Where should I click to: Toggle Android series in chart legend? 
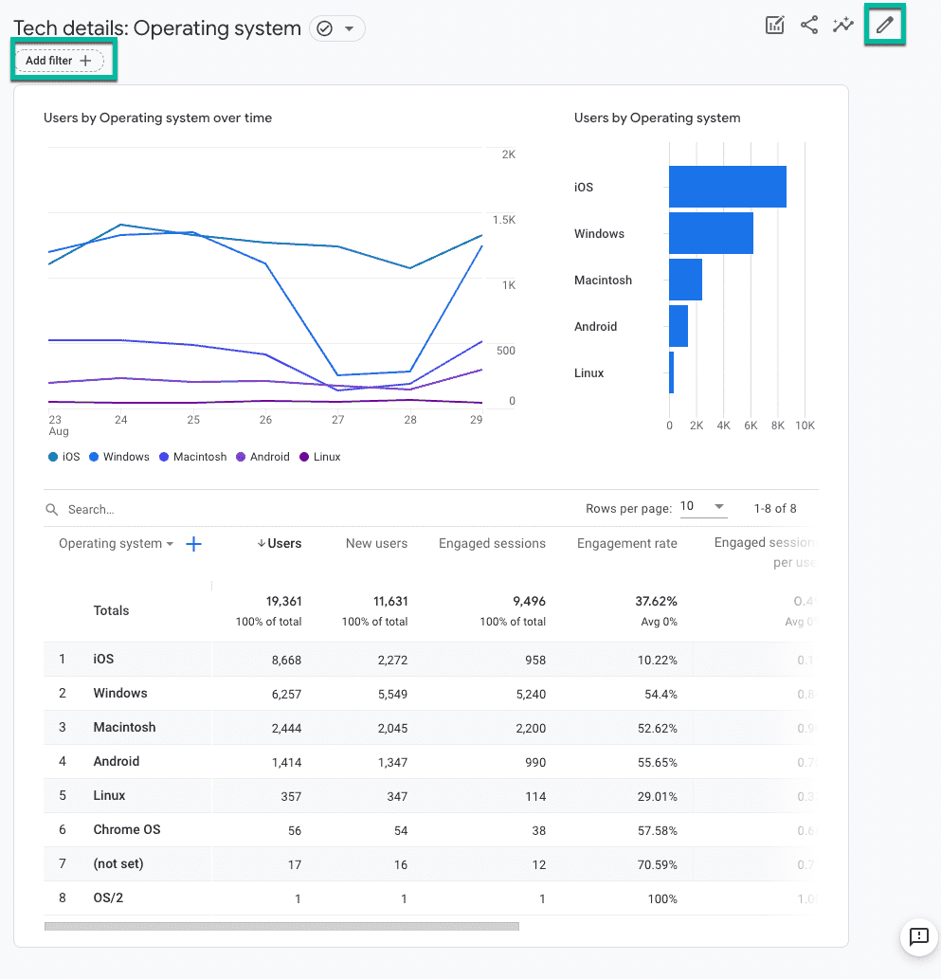tap(262, 457)
